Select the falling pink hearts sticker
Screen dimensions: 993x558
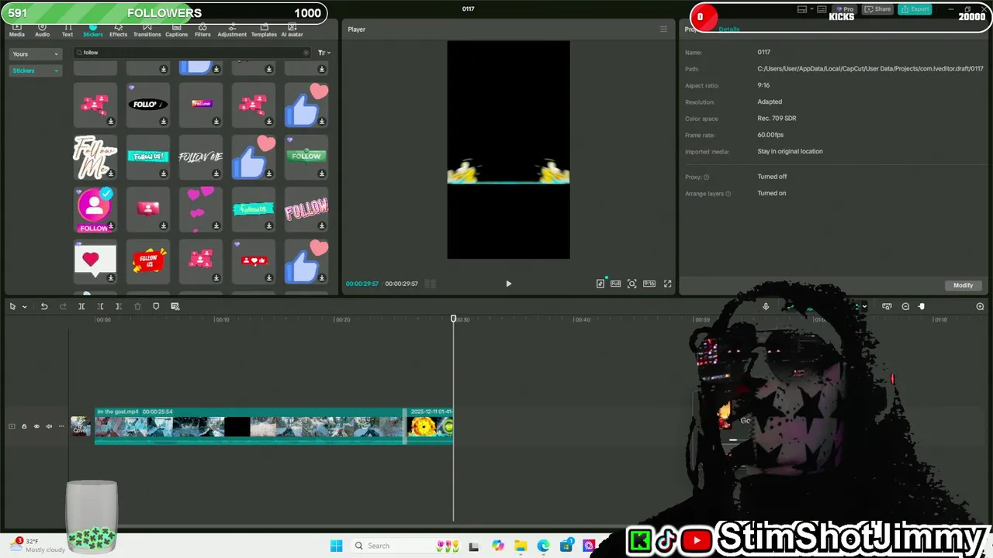[200, 209]
